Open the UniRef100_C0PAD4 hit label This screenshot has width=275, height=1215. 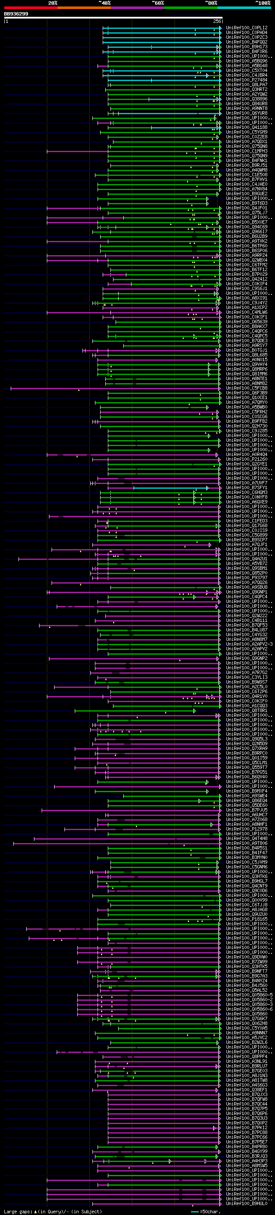pos(247,33)
